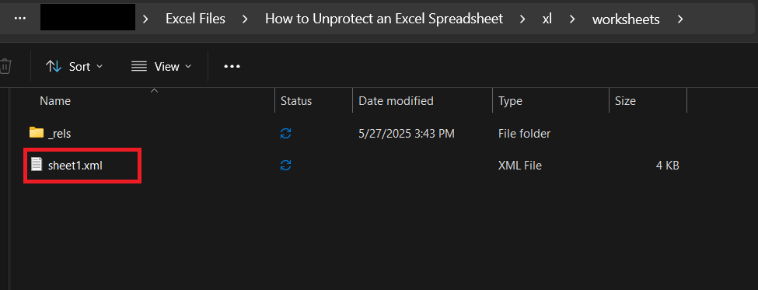Select the sheet1.xml file icon
The image size is (758, 290).
37,164
